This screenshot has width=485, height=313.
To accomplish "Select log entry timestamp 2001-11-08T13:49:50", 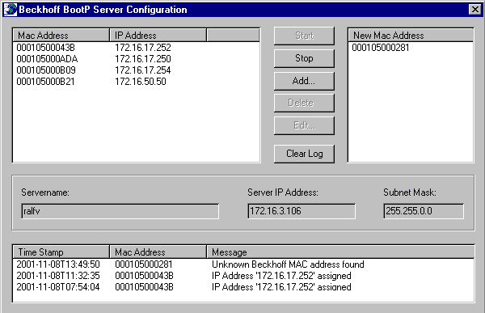I will coord(58,264).
